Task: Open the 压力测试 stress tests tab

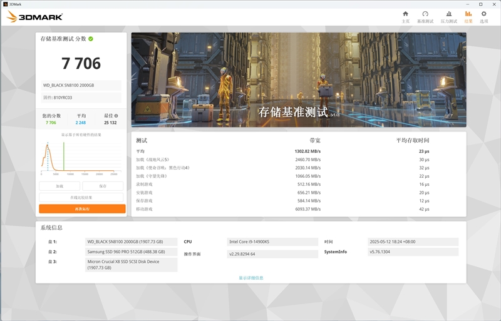Action: pyautogui.click(x=448, y=17)
